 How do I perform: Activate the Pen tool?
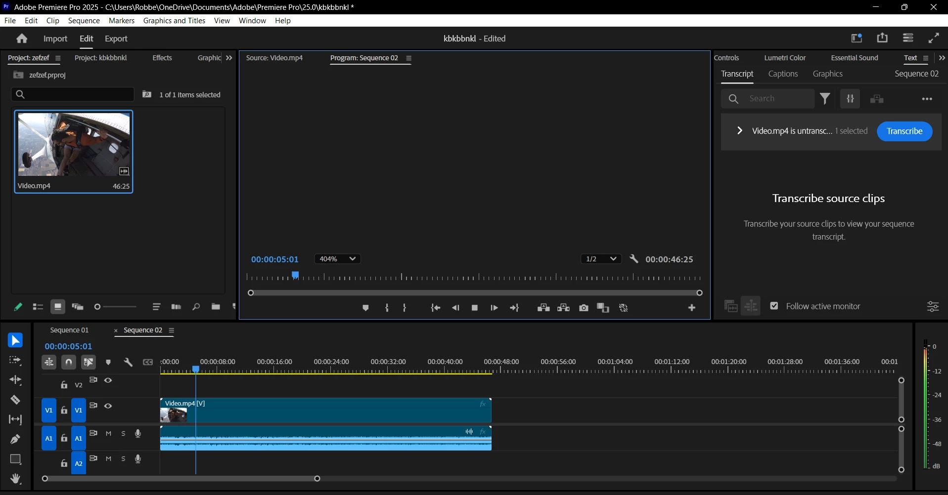[x=15, y=439]
